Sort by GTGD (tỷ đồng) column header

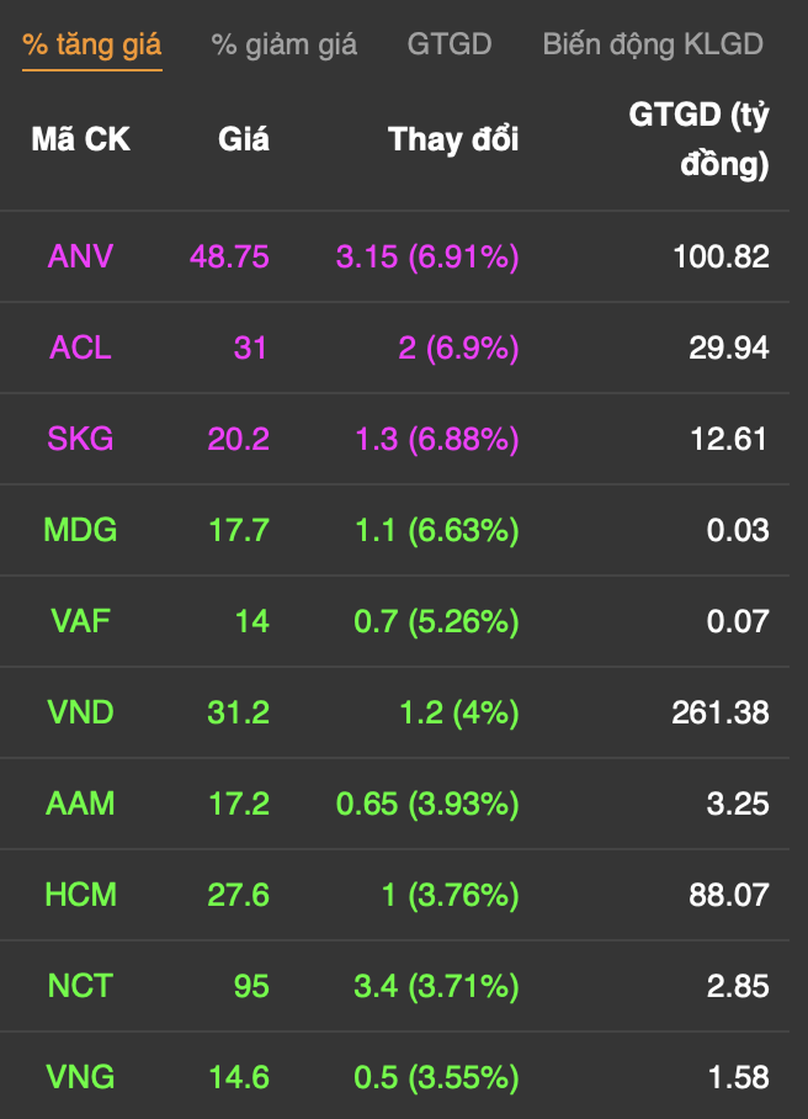coord(699,139)
